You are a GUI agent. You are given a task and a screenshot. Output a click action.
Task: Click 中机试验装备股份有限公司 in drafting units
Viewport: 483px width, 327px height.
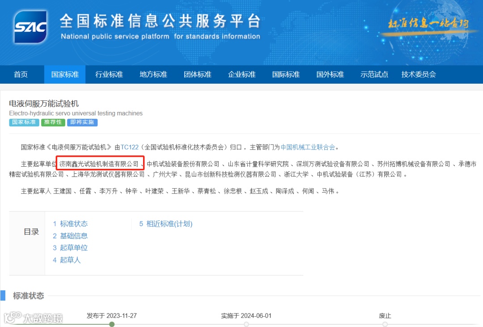(183, 164)
